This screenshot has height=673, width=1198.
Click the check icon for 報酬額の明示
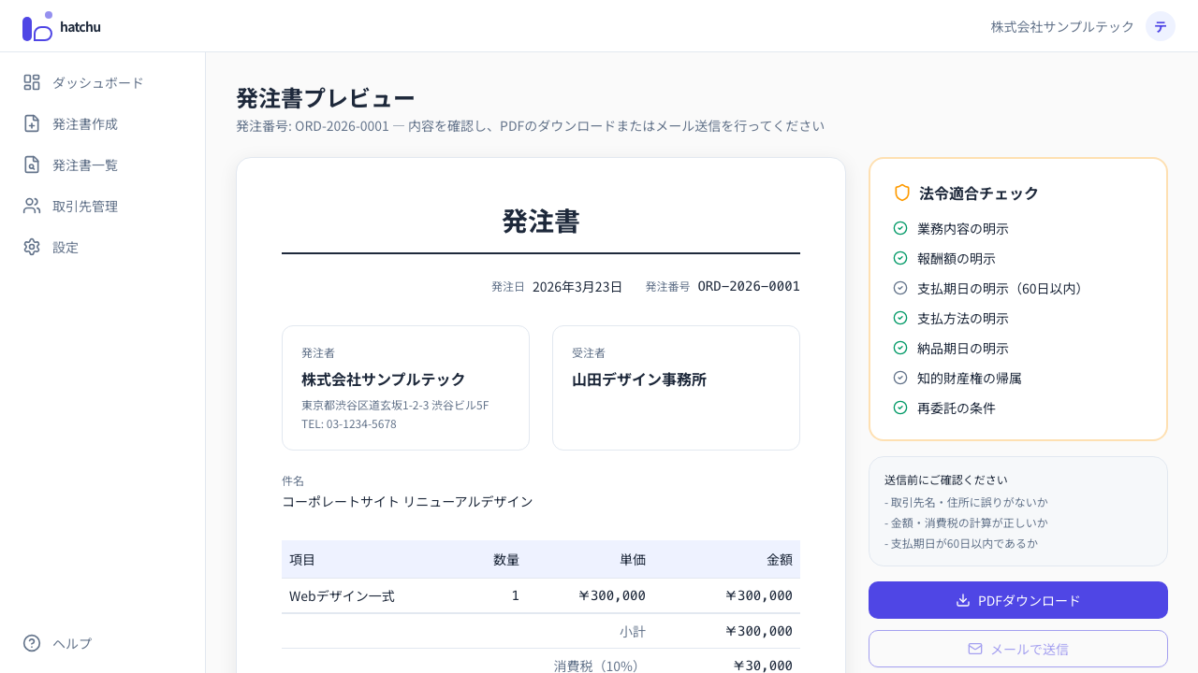(900, 258)
